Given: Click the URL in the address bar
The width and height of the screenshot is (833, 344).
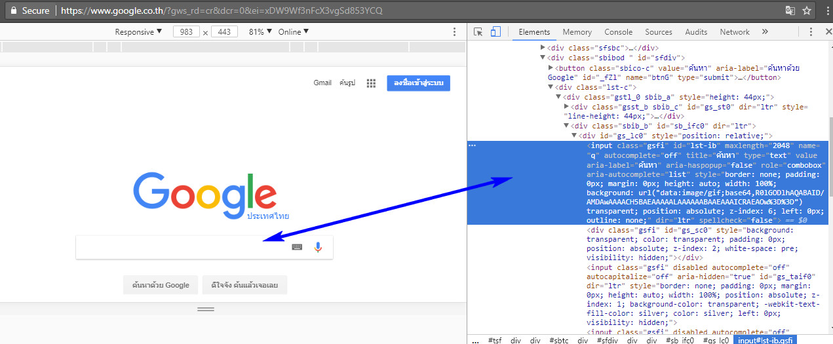Looking at the screenshot, I should coord(222,11).
